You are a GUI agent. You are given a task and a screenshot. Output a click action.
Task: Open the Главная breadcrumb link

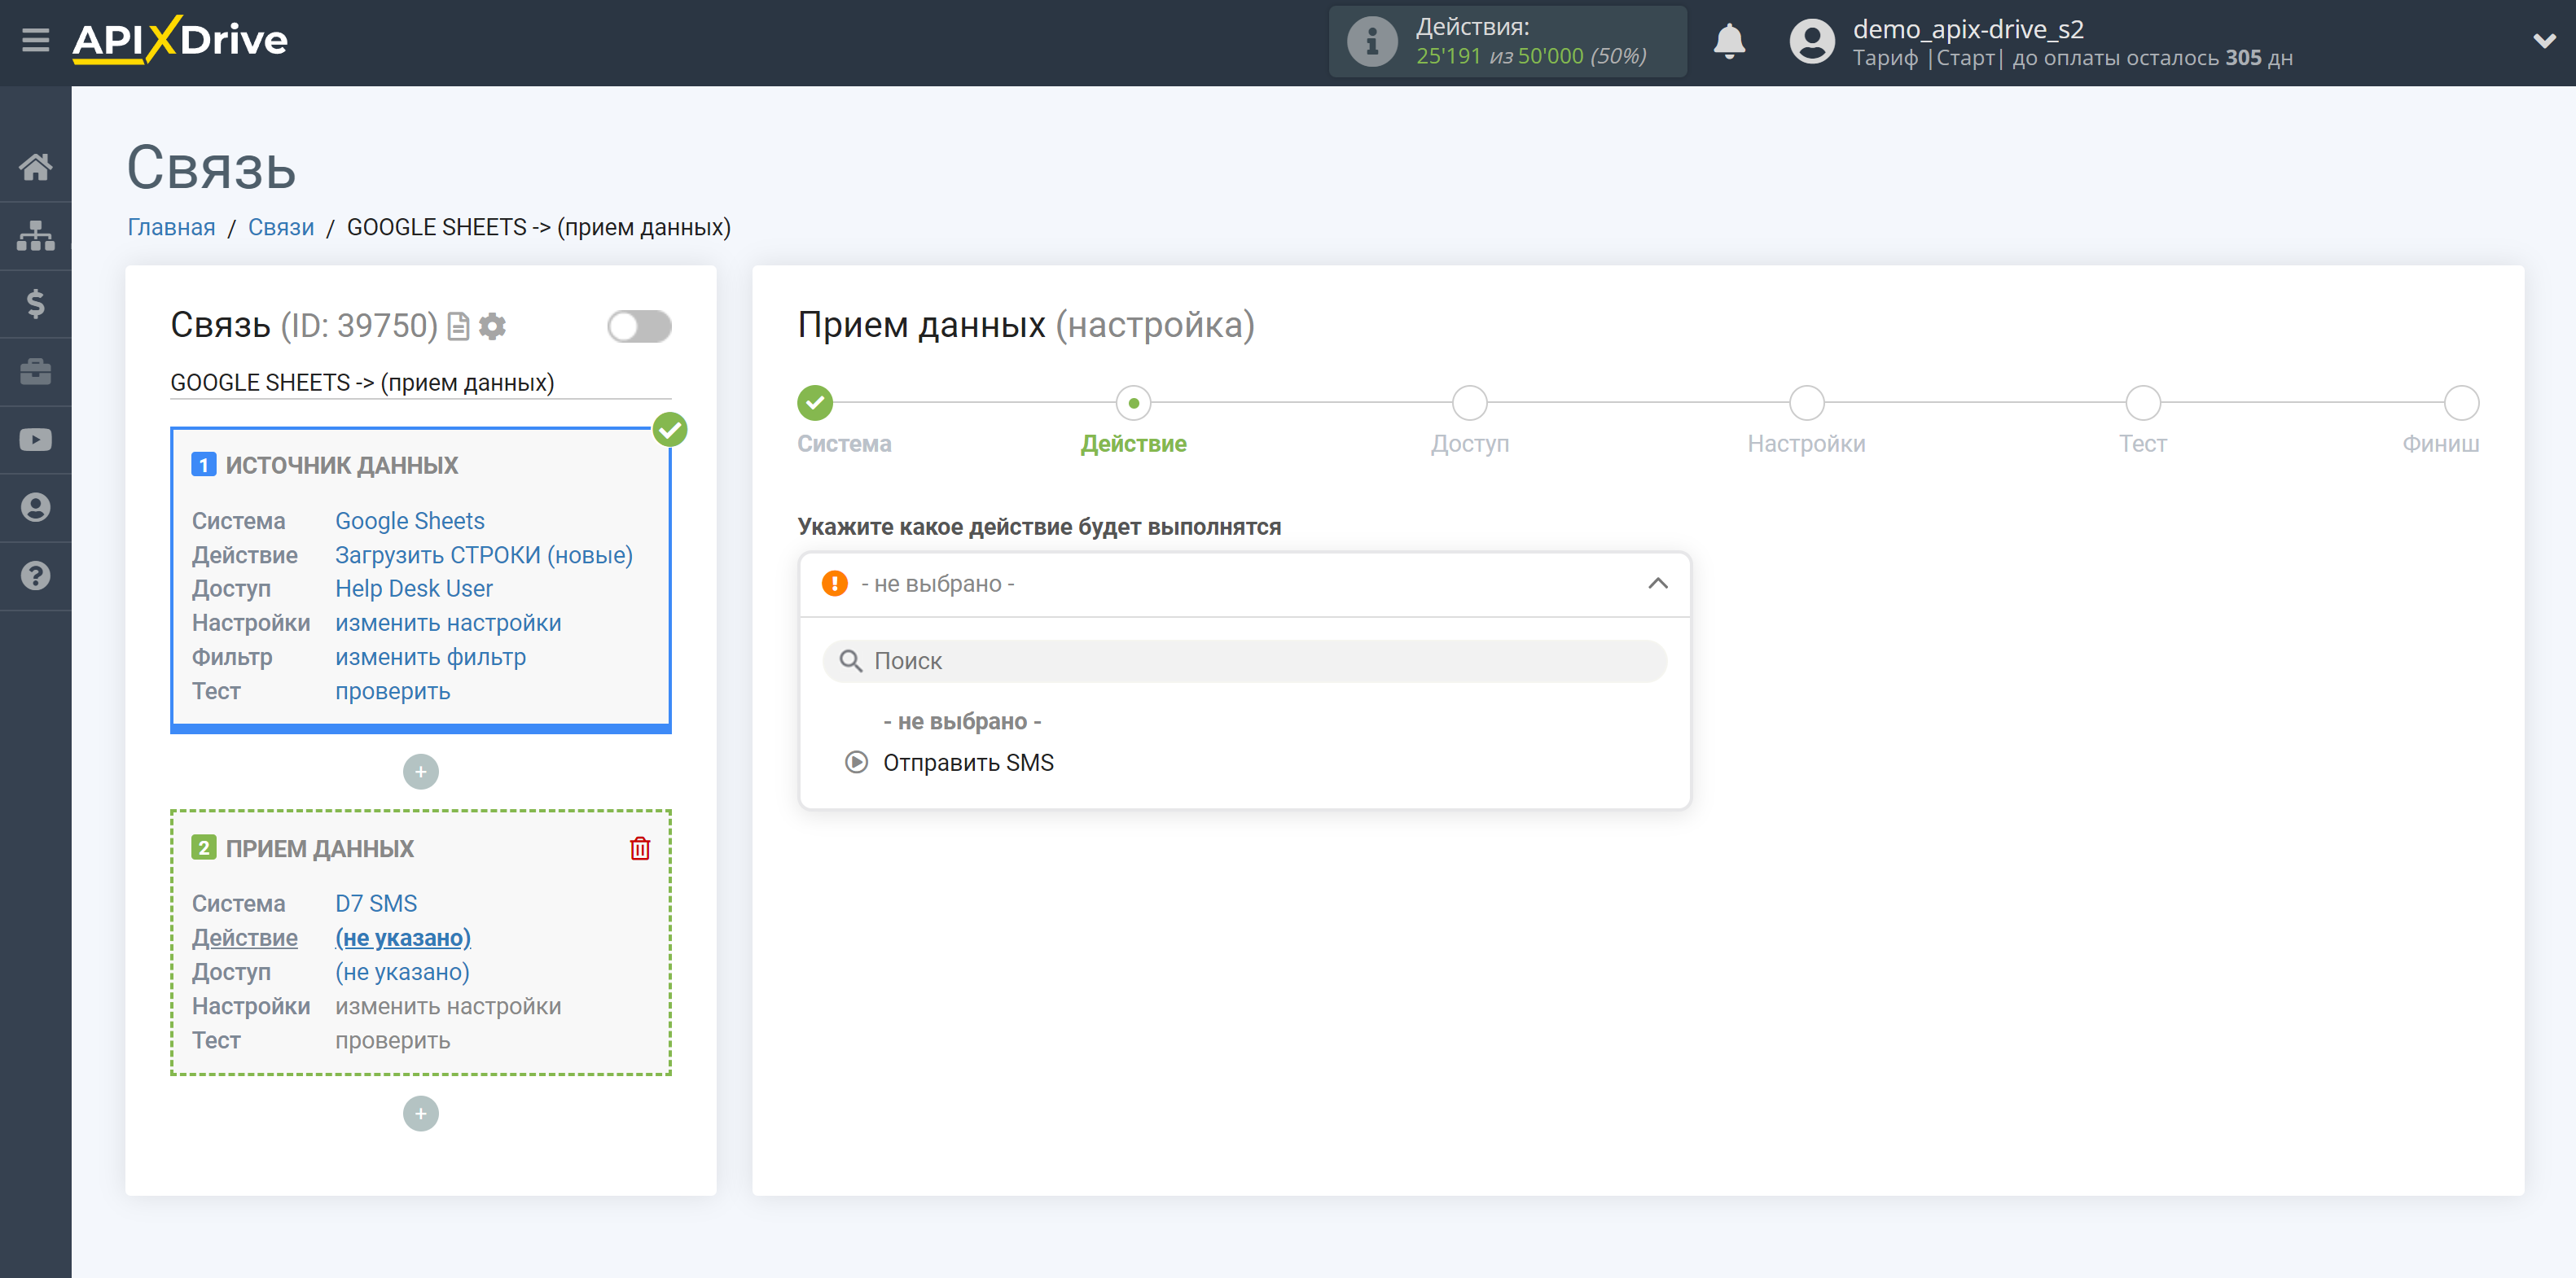[x=171, y=227]
